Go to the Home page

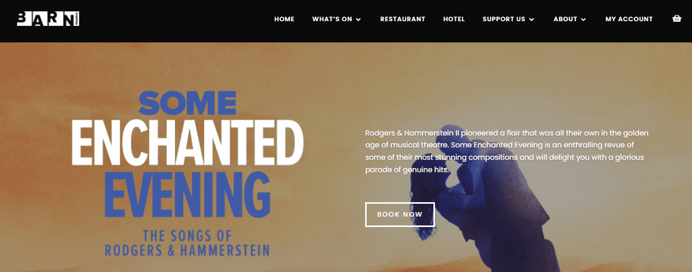coord(284,19)
